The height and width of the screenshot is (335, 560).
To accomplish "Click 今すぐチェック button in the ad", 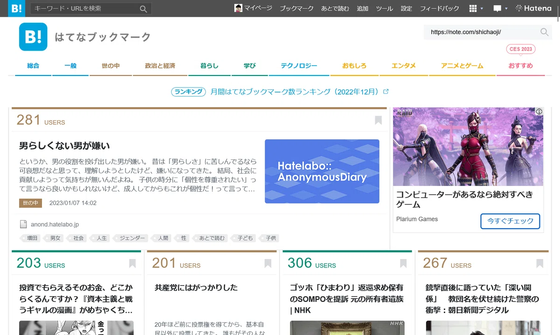I will [x=510, y=221].
